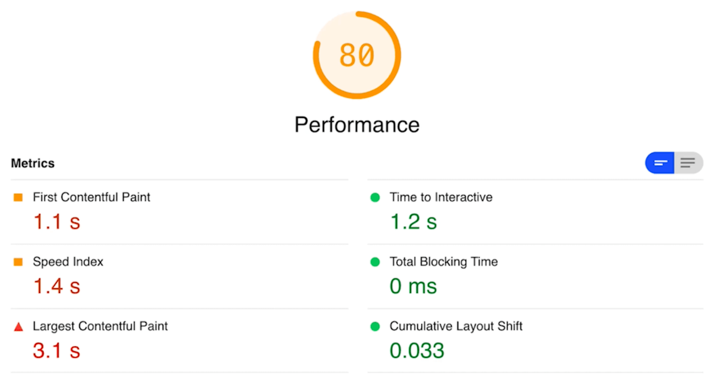Click the Metrics section heading

click(33, 163)
